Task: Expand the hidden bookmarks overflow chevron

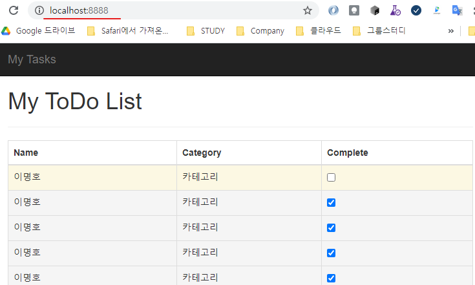Action: 450,30
